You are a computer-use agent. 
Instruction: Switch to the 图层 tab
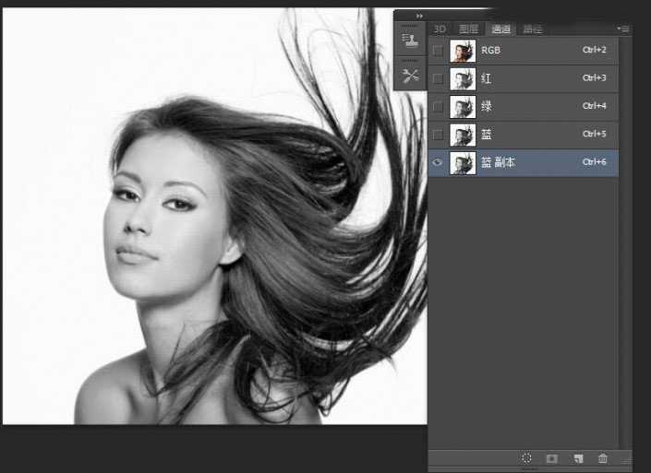pos(467,30)
